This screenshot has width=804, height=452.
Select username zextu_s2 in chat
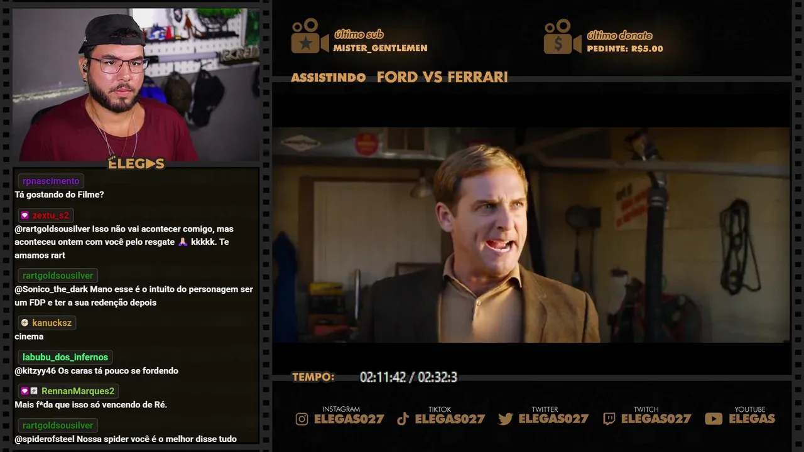[x=51, y=215]
